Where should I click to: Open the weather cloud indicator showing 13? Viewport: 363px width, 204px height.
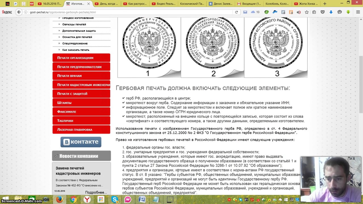click(255, 12)
